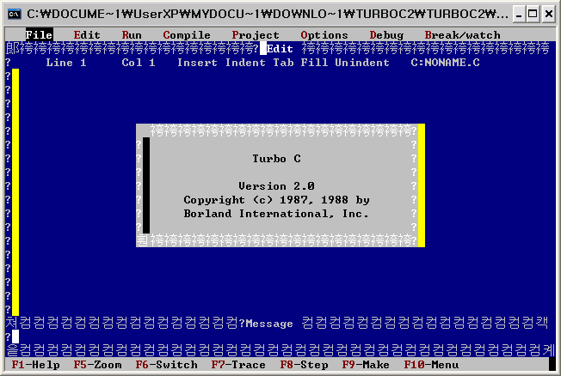Click the Edit window title
This screenshot has height=376, width=561.
[280, 49]
